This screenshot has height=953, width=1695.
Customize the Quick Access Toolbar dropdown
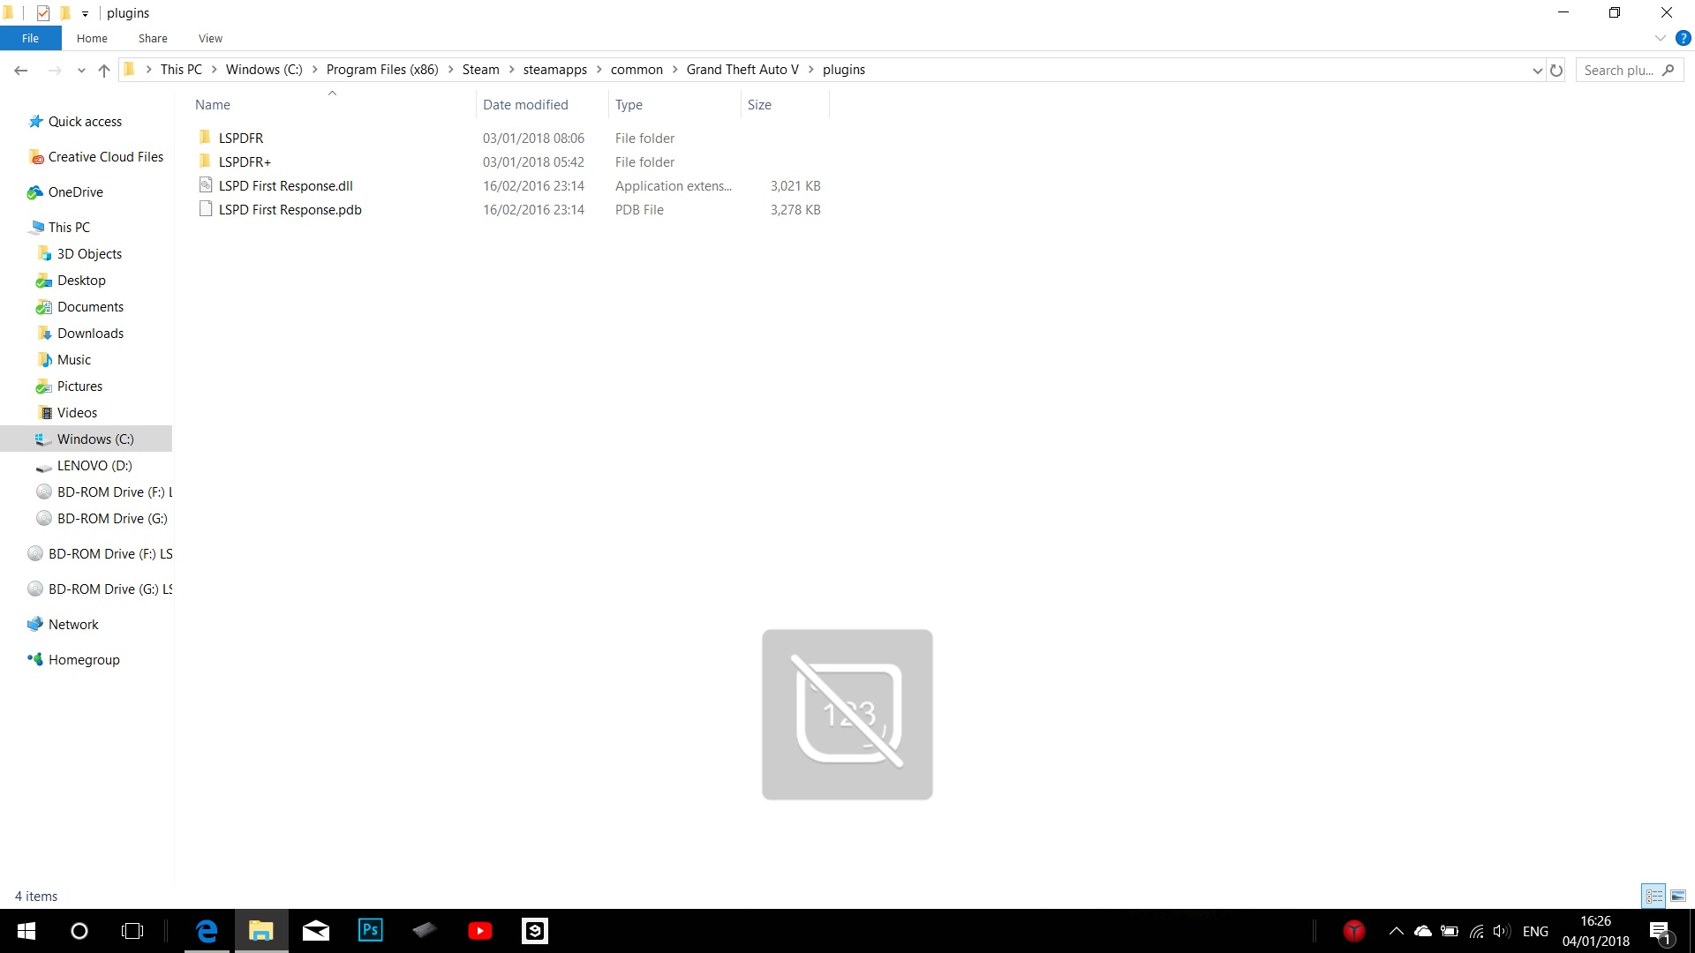point(85,13)
